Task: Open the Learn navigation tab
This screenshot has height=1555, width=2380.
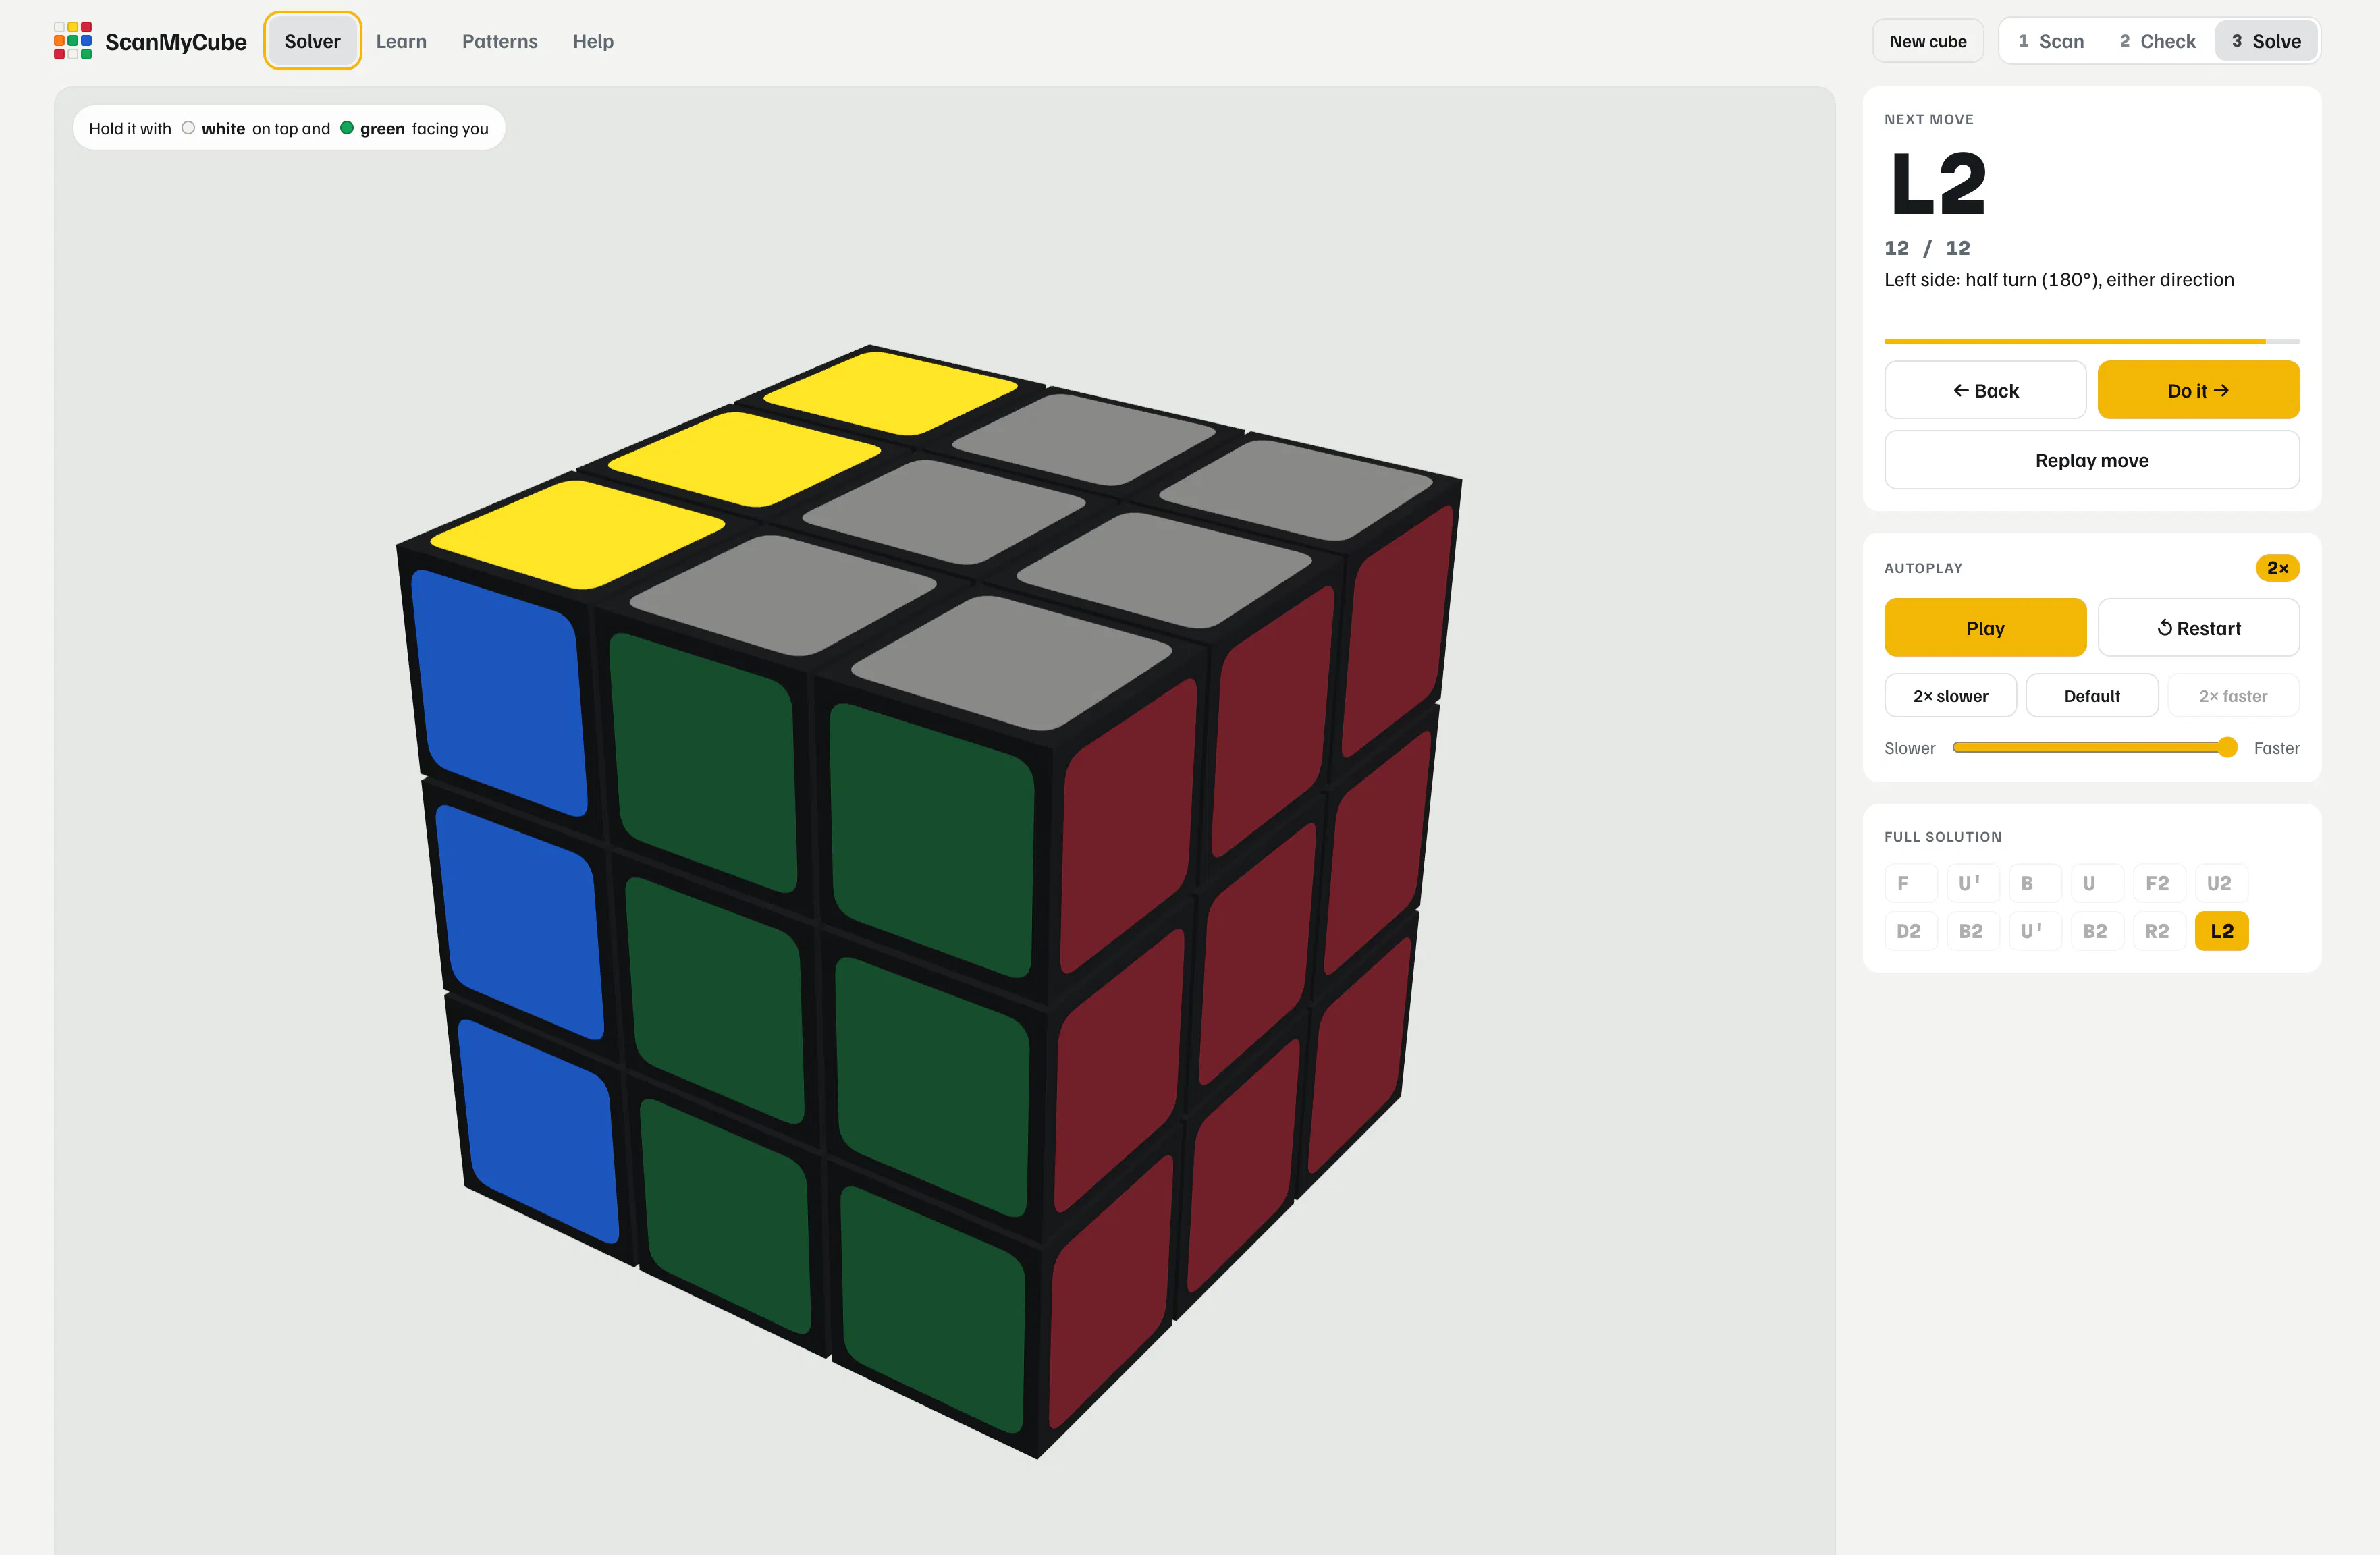Action: 401,41
